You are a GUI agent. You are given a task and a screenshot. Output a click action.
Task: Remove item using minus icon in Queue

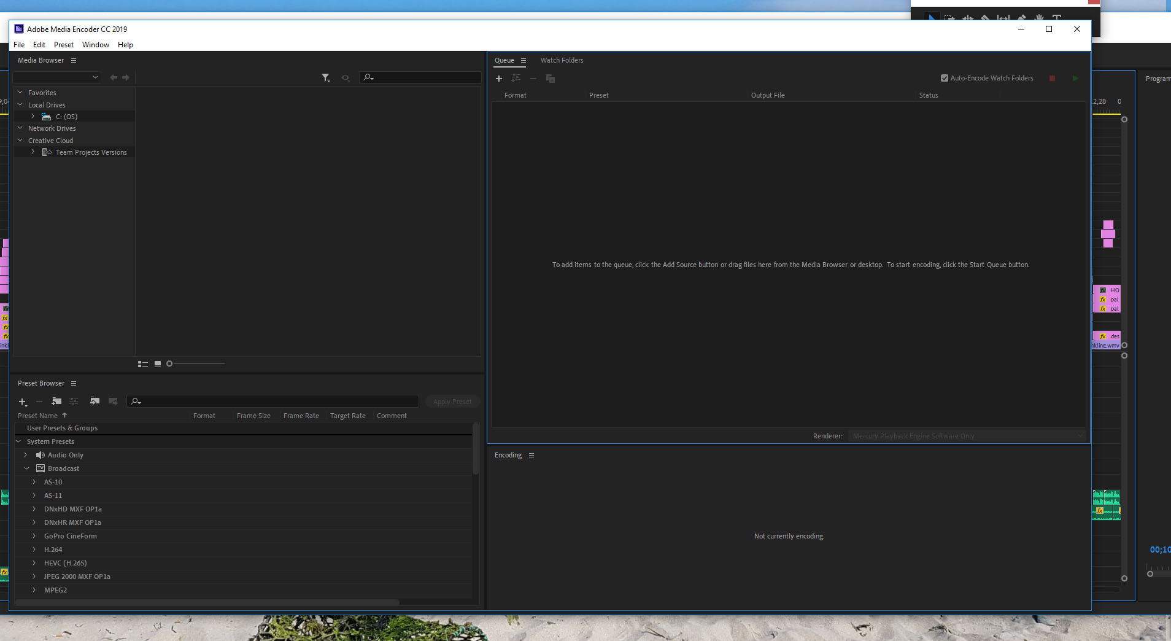[x=533, y=79]
